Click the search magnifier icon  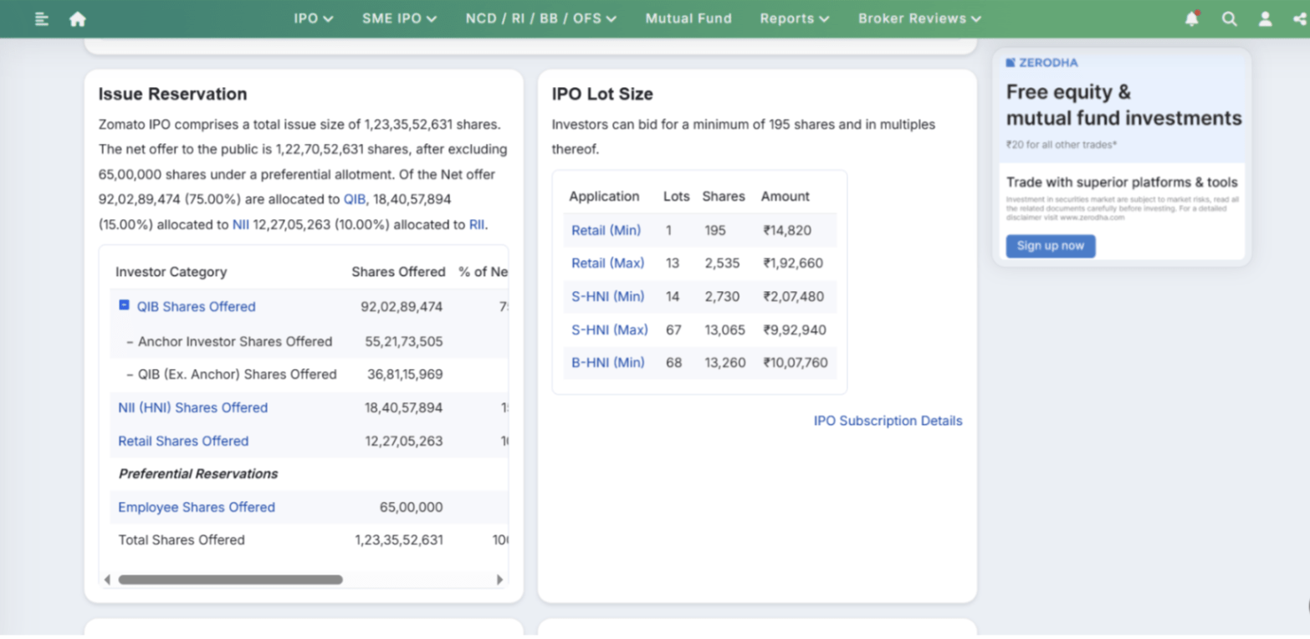(x=1229, y=18)
